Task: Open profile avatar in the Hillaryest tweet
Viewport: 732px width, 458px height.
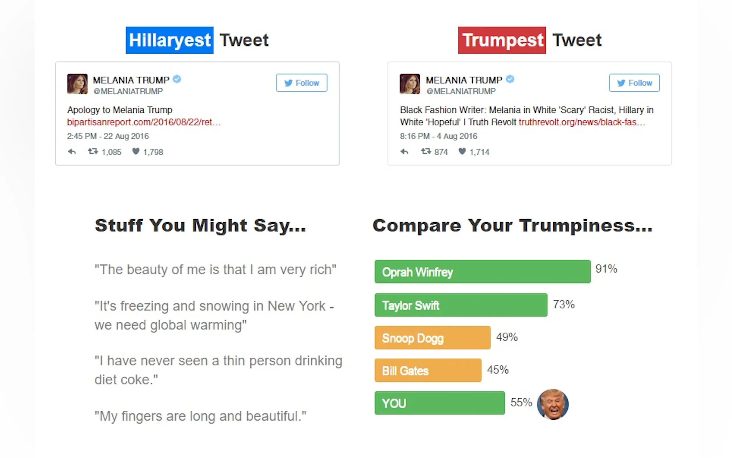Action: tap(78, 84)
